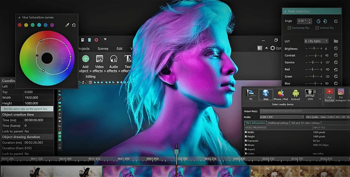Click the Width value 1920.000 field

38,98
